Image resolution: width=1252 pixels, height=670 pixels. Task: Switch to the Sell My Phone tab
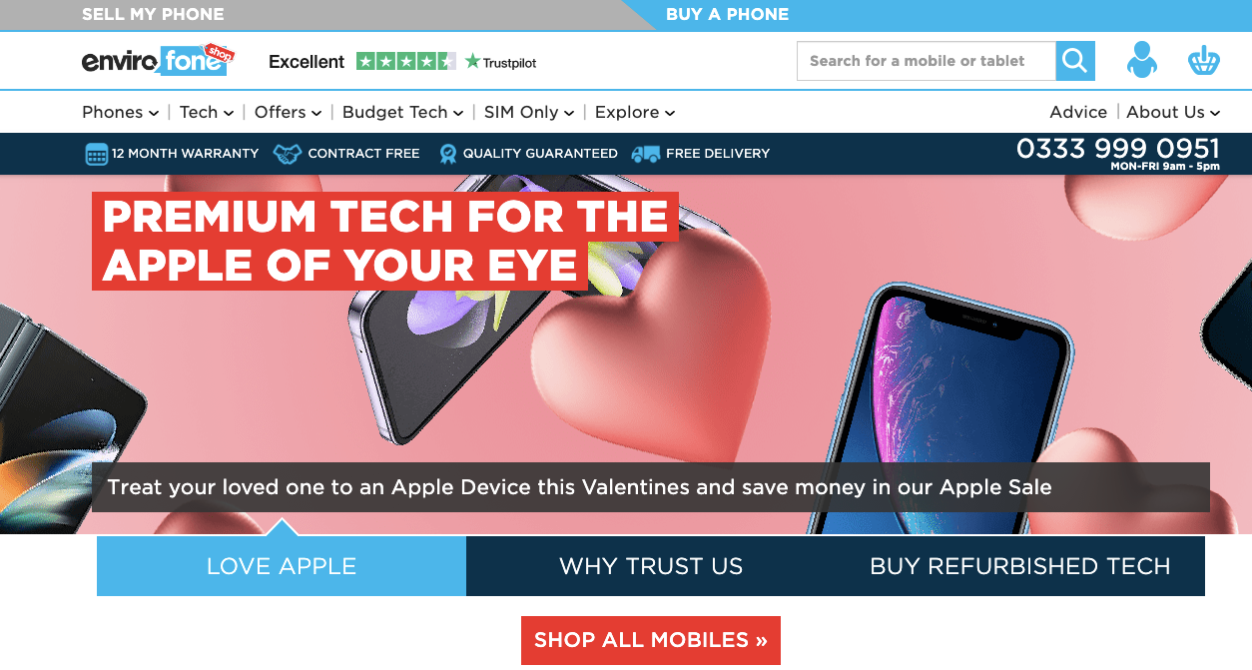pyautogui.click(x=153, y=14)
